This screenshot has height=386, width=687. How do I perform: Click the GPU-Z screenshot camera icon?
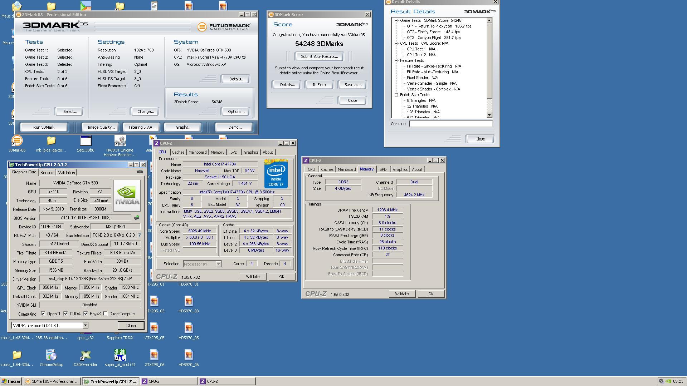[140, 172]
